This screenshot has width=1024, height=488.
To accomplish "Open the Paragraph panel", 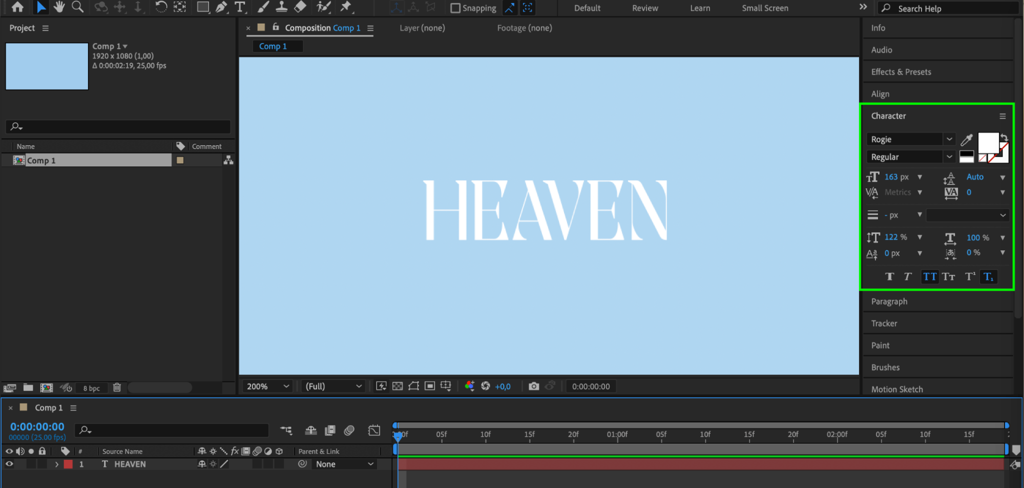I will (x=889, y=302).
